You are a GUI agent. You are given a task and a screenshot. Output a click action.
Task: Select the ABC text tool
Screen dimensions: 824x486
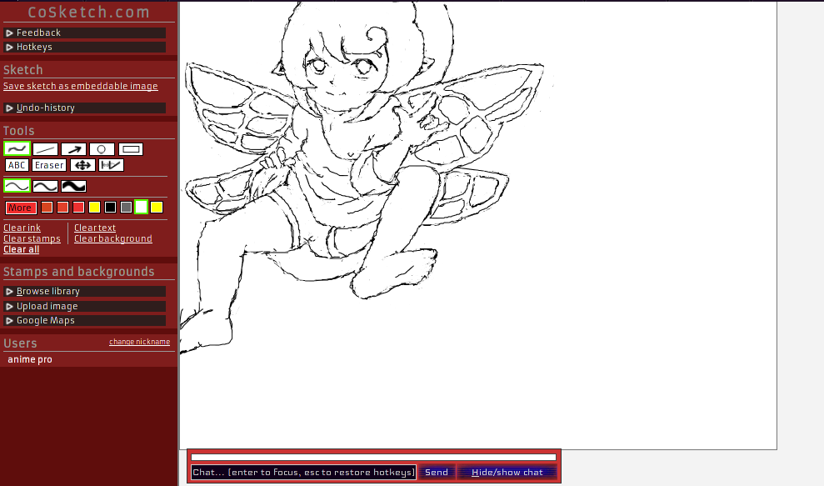point(17,165)
